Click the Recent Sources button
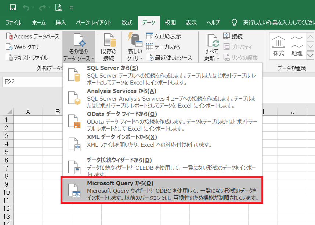Screen dimensions: 315x225 tap(169, 57)
